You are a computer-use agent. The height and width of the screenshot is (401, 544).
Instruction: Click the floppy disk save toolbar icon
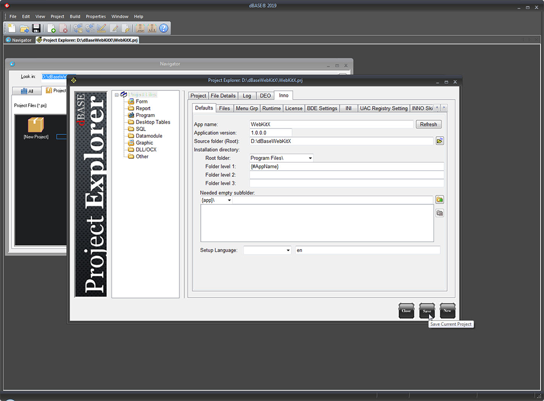click(36, 28)
